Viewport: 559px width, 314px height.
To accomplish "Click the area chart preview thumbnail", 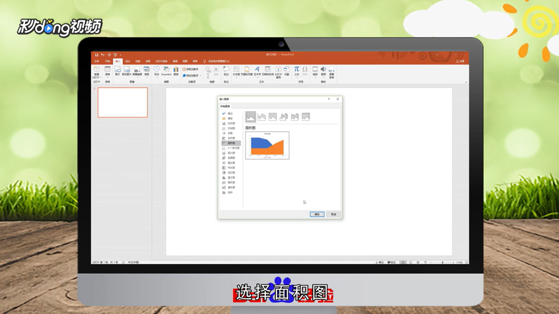I will (x=267, y=146).
